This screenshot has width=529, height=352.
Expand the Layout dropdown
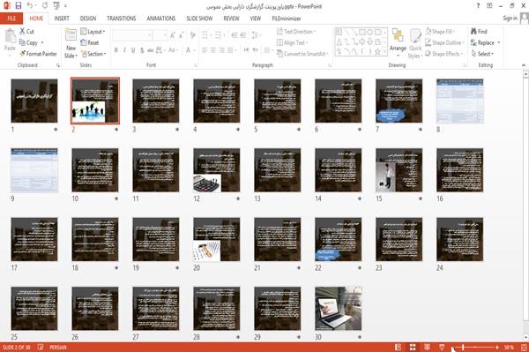93,32
